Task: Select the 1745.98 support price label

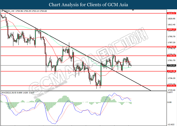Action: (171, 71)
